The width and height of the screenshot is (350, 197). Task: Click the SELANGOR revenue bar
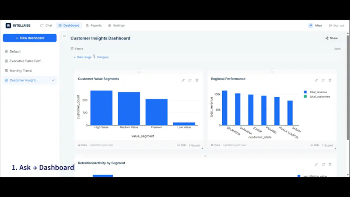[x=224, y=108]
